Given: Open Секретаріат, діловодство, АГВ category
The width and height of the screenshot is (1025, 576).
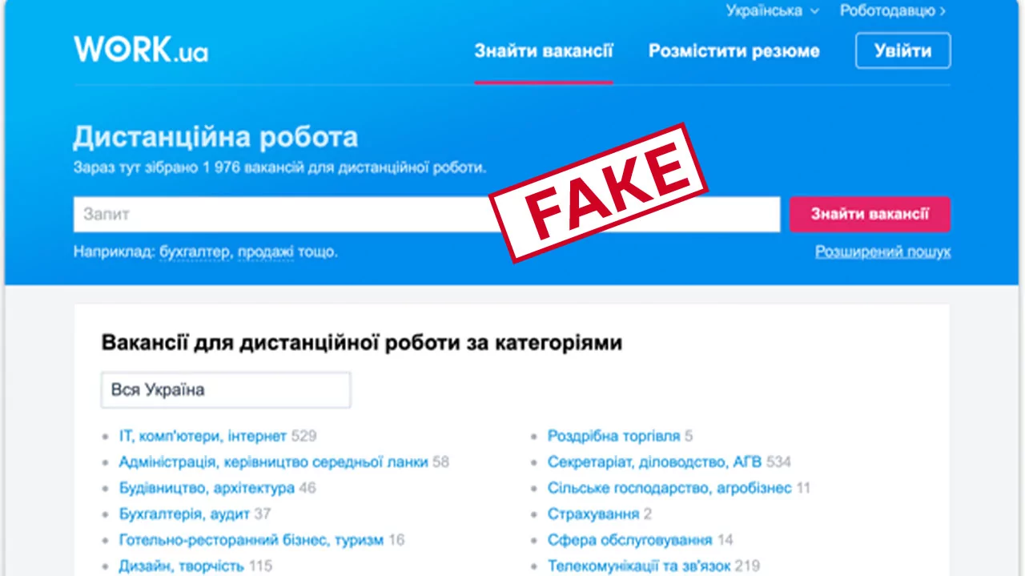Looking at the screenshot, I should coord(654,462).
